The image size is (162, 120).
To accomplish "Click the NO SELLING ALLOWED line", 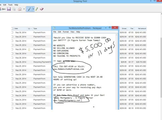I will pos(64,48).
